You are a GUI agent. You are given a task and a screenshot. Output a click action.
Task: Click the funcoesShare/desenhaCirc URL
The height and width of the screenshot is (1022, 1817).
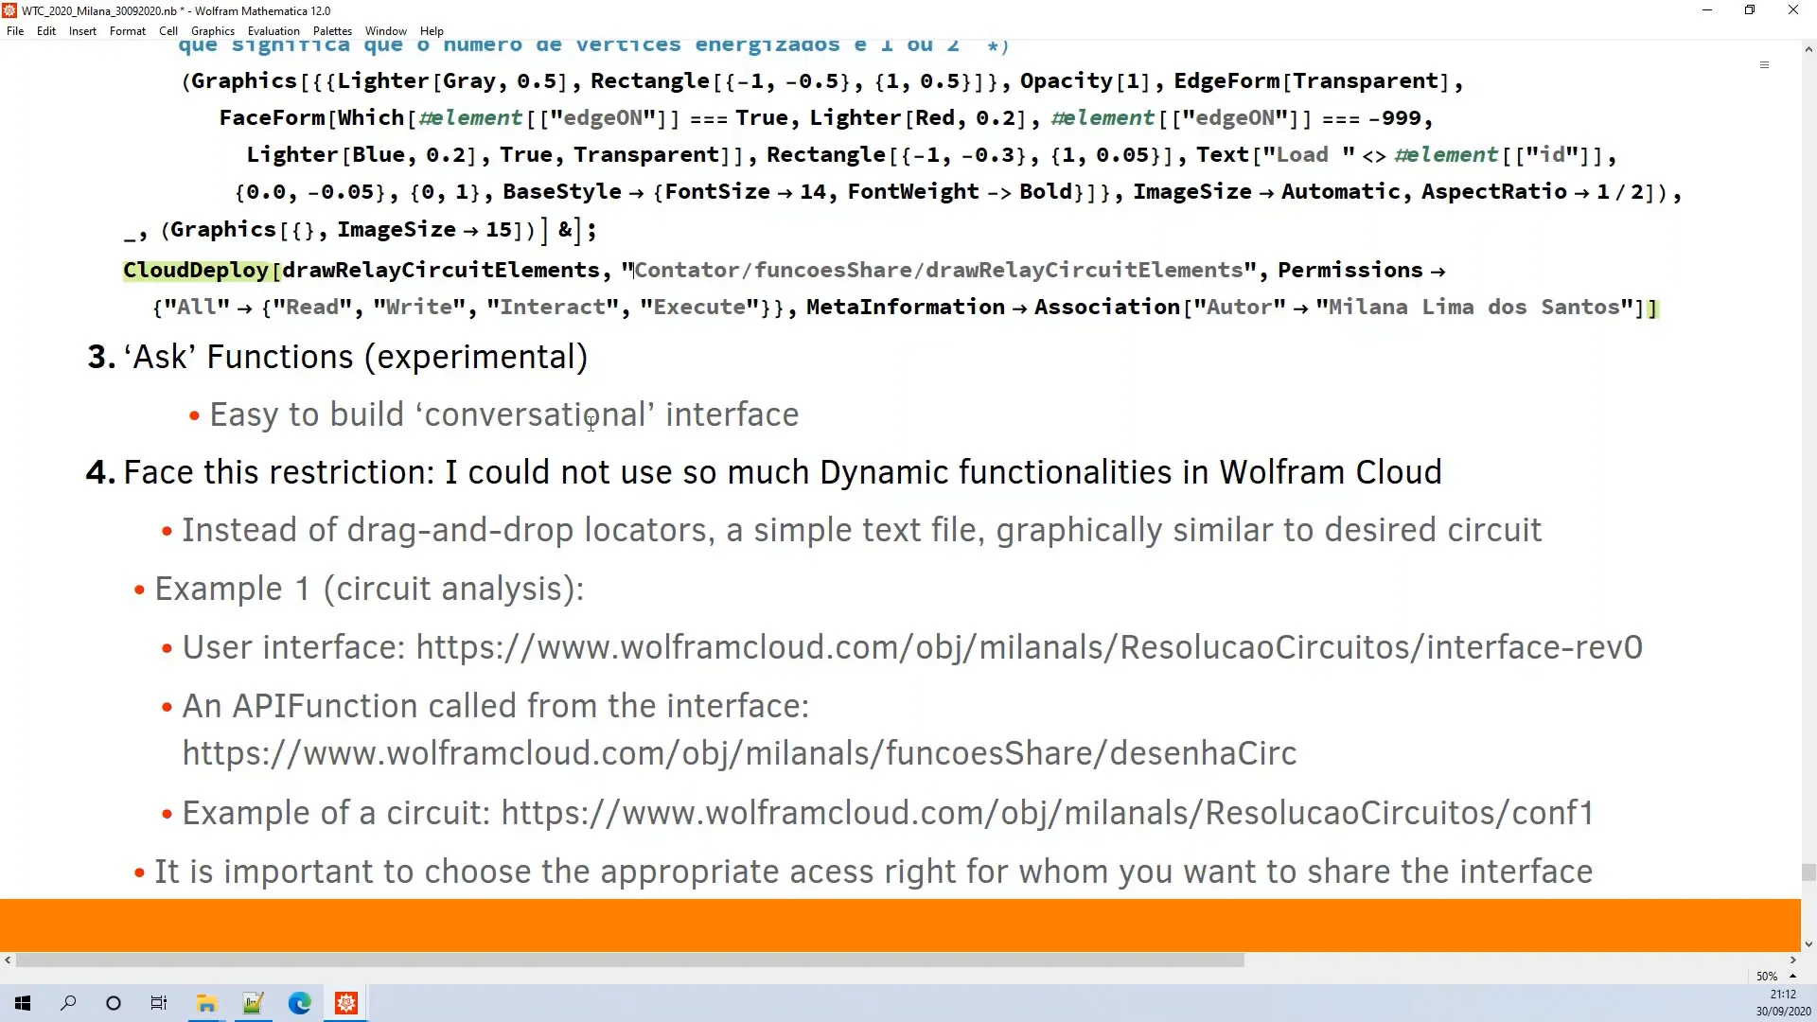pyautogui.click(x=738, y=753)
